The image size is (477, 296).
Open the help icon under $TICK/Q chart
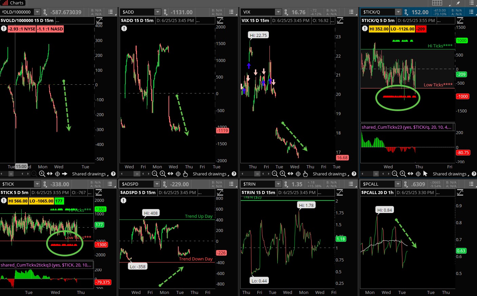coord(474,174)
